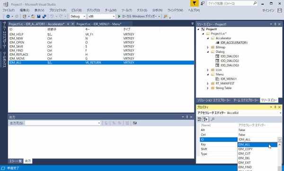284x171 pixels.
Task: Pin the Properties panel
Action: [x=275, y=107]
